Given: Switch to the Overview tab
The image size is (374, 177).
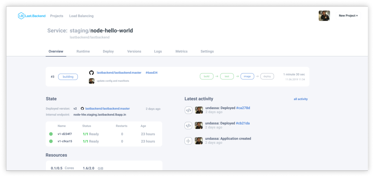Looking at the screenshot, I should tap(56, 51).
